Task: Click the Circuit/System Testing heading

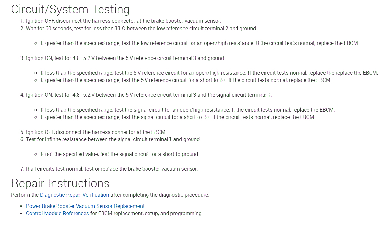Action: tap(70, 9)
